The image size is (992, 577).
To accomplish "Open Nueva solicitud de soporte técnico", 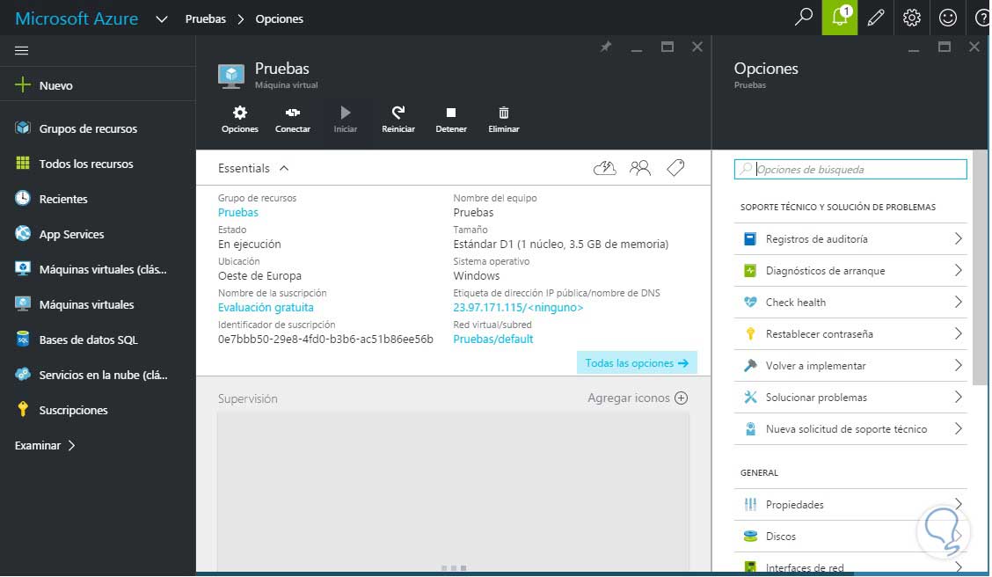I will click(850, 429).
